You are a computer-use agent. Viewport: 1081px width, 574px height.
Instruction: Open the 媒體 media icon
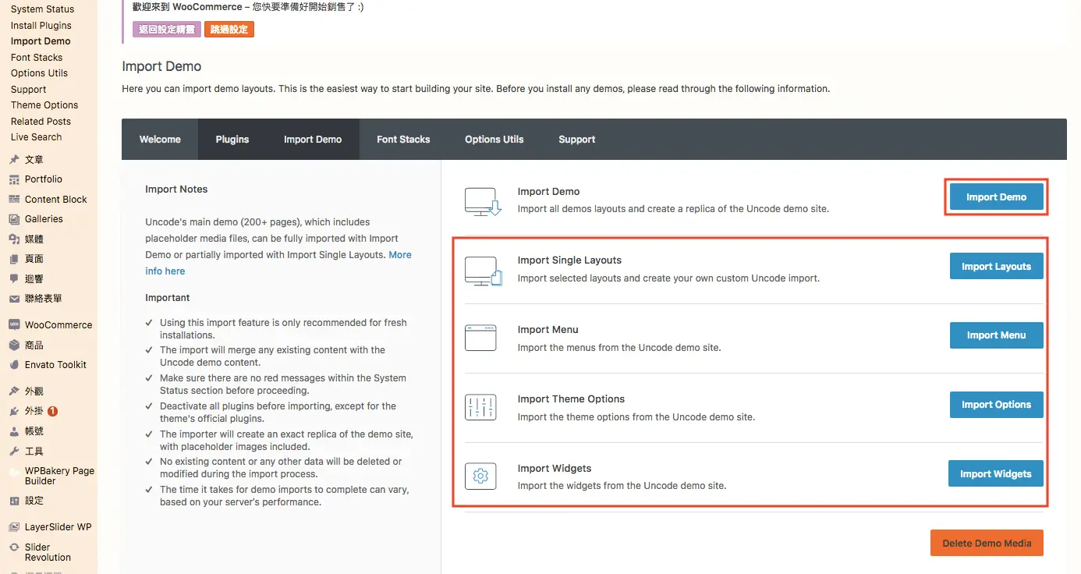(x=14, y=239)
